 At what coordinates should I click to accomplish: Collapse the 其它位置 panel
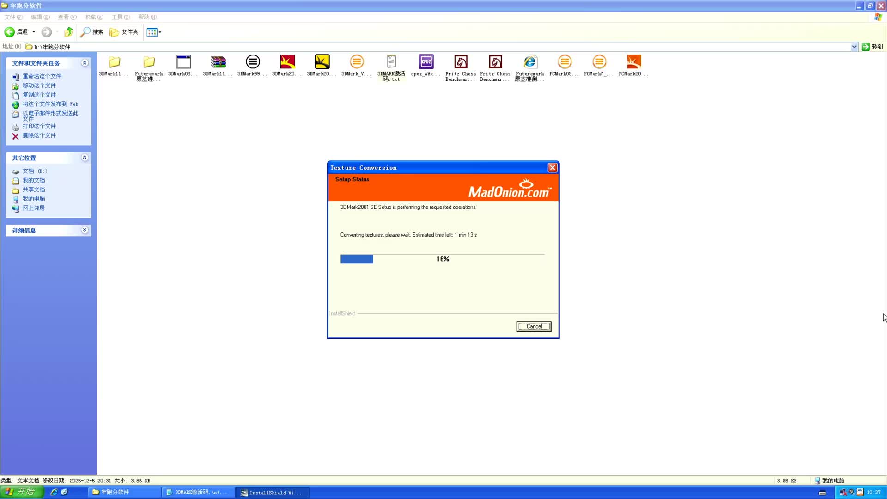click(85, 158)
